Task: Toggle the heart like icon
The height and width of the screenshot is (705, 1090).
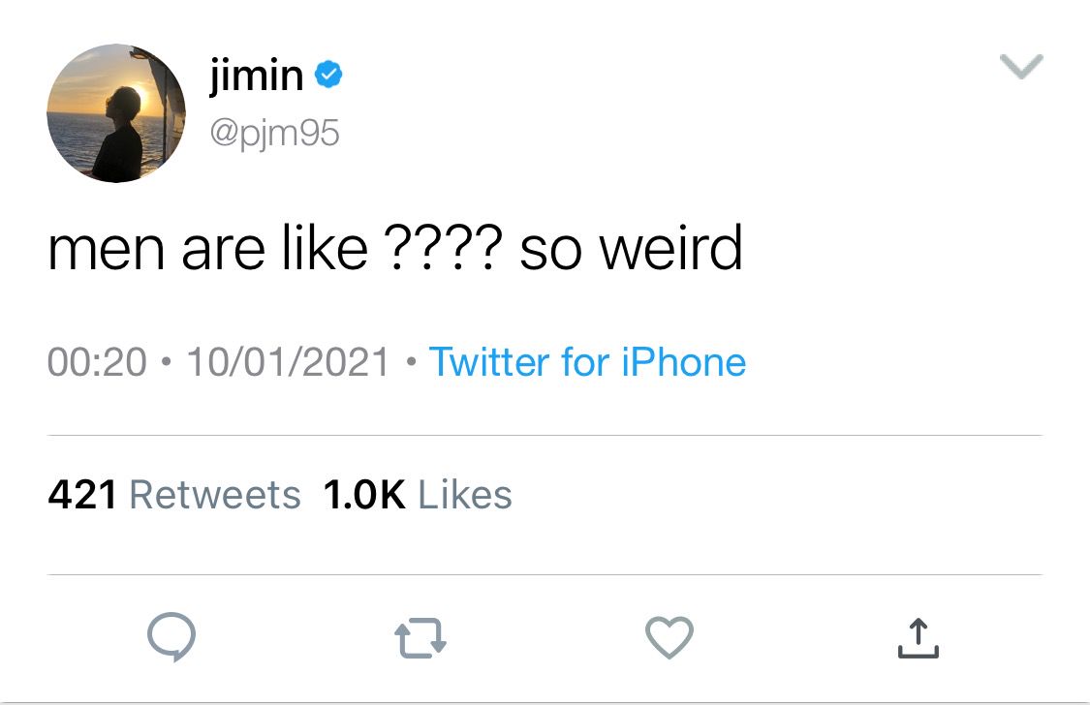Action: click(670, 637)
